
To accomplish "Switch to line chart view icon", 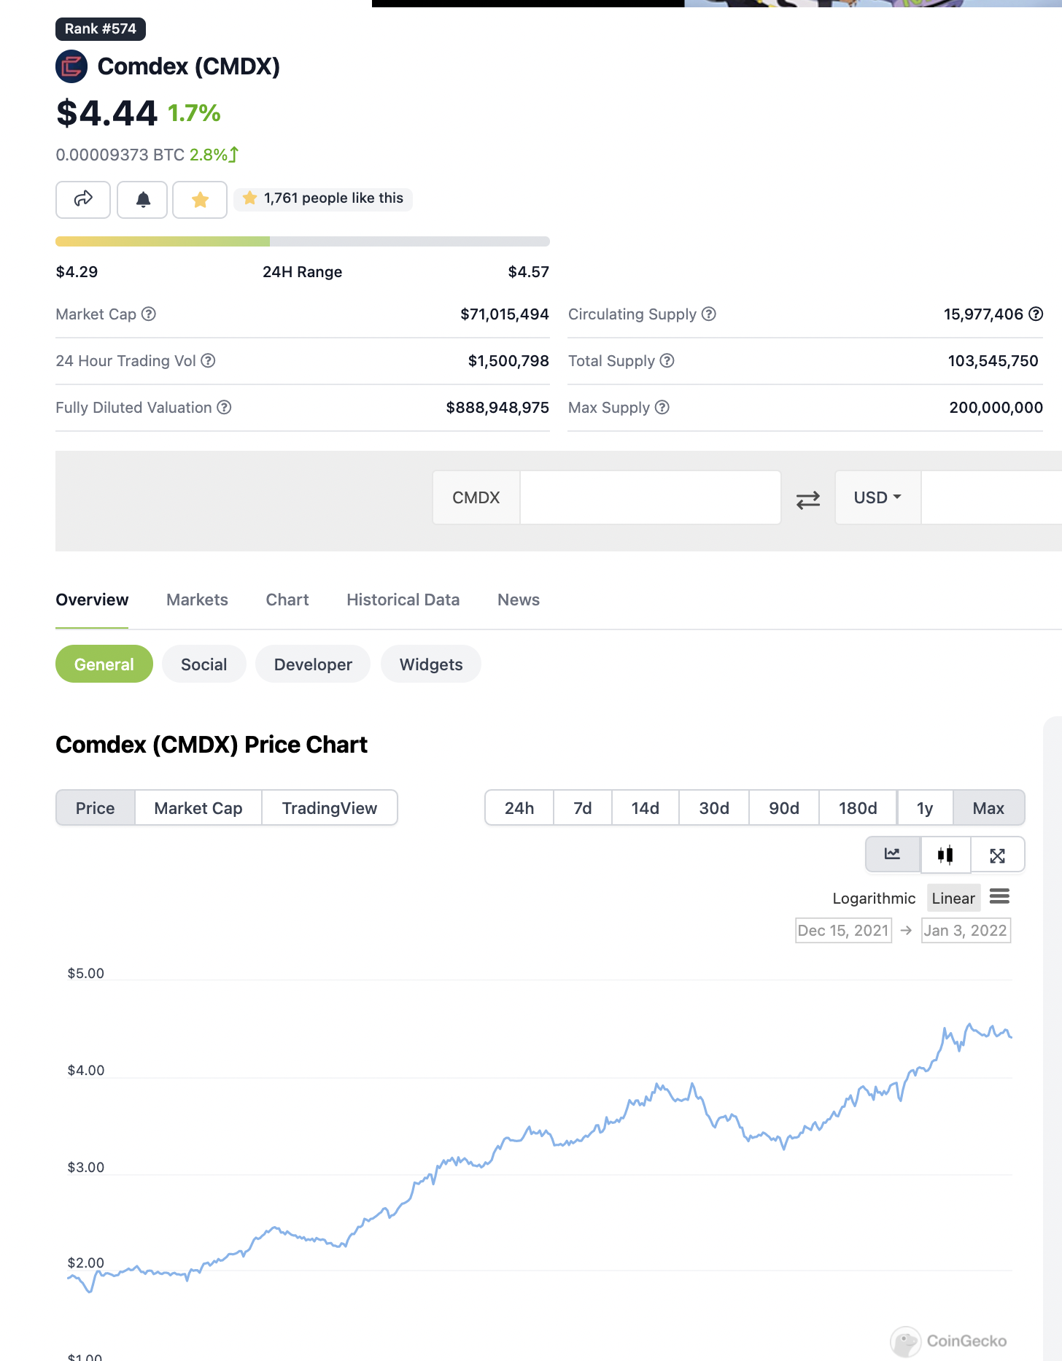I will pos(892,854).
